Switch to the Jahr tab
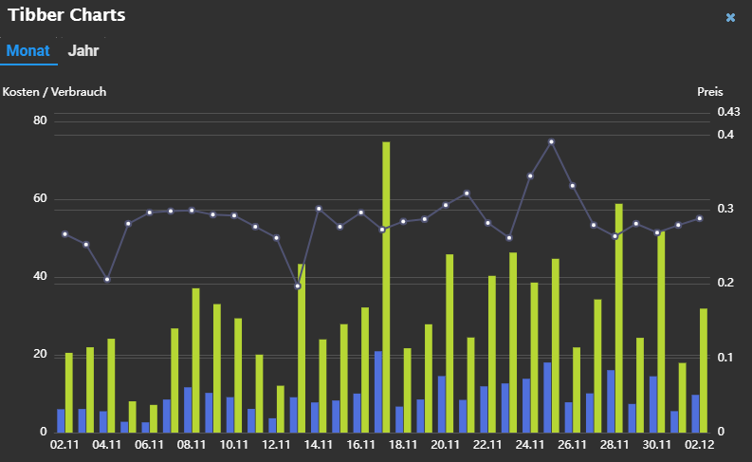The height and width of the screenshot is (462, 752). [x=83, y=51]
